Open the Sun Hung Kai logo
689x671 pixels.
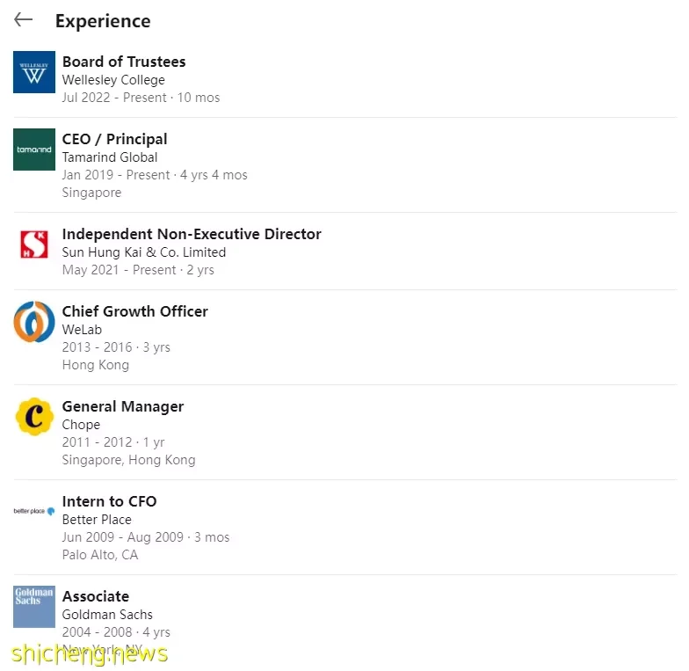34,244
